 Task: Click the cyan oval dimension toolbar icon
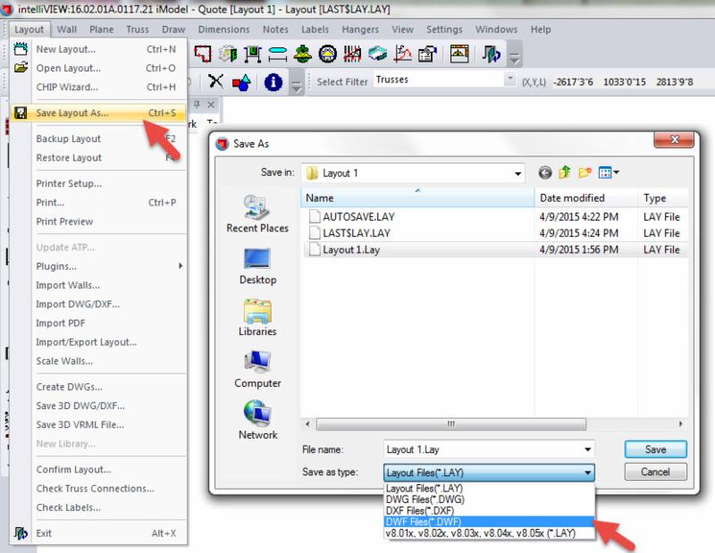pos(277,54)
